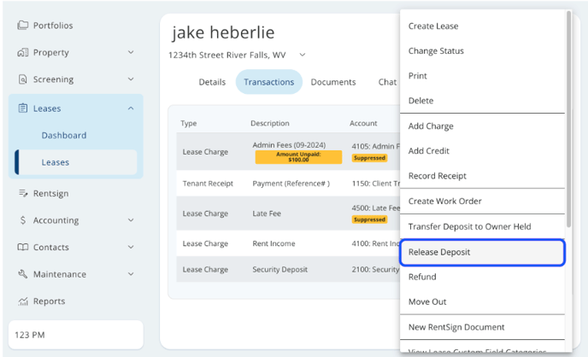Viewport: 588px width, 357px height.
Task: Click the Rentsign icon in sidebar
Action: point(23,193)
